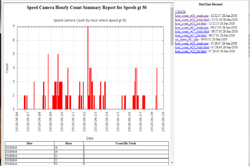The height and width of the screenshot is (166, 250).
Task: Click the tallest red bar reaching count 7
Action: [x=88, y=68]
